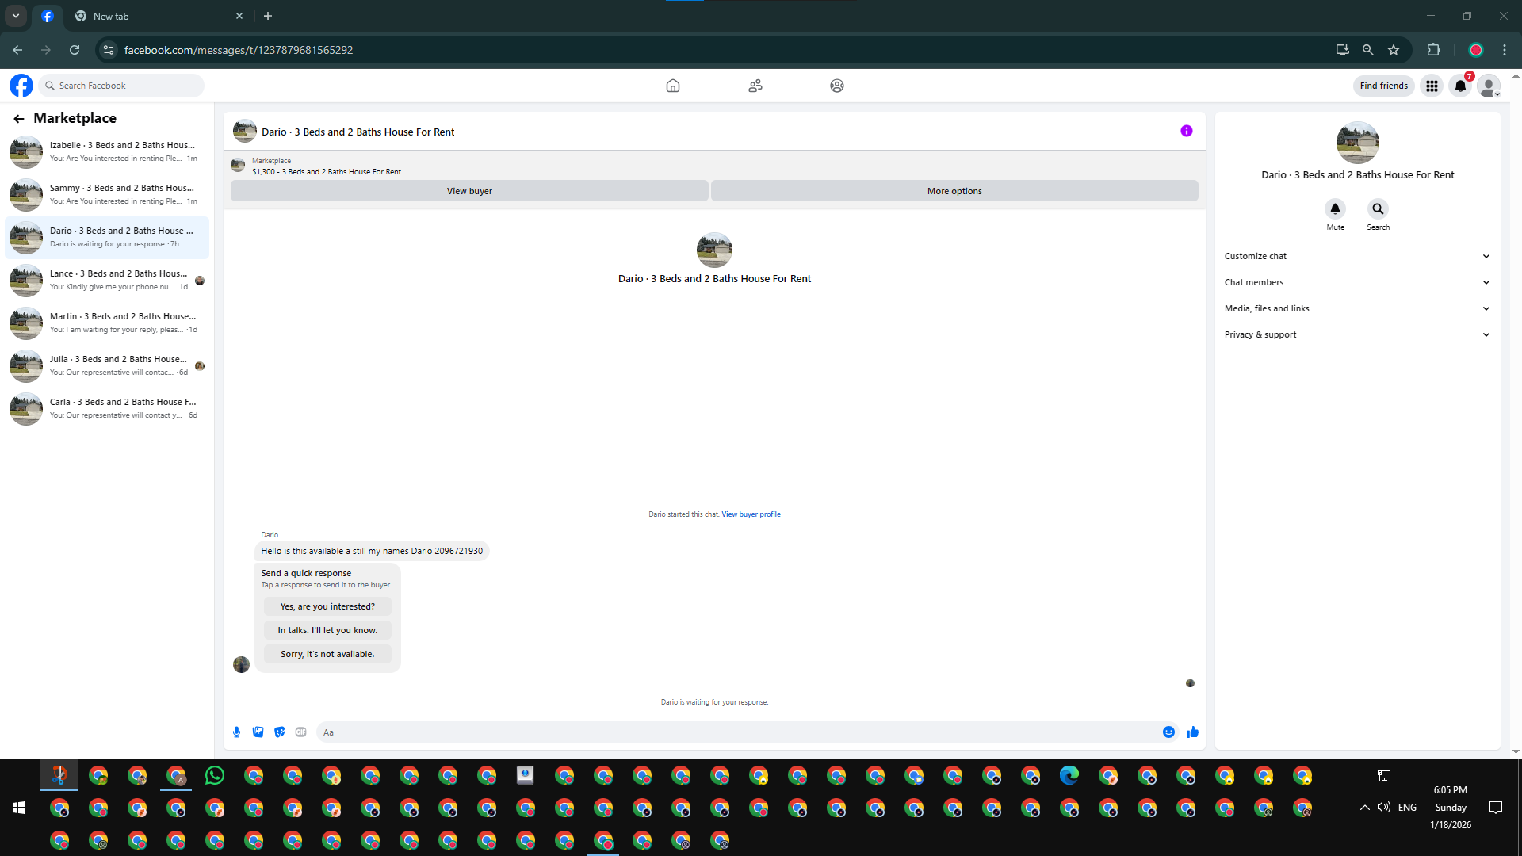The width and height of the screenshot is (1522, 856).
Task: Mute this conversation with bell icon
Action: pos(1335,209)
